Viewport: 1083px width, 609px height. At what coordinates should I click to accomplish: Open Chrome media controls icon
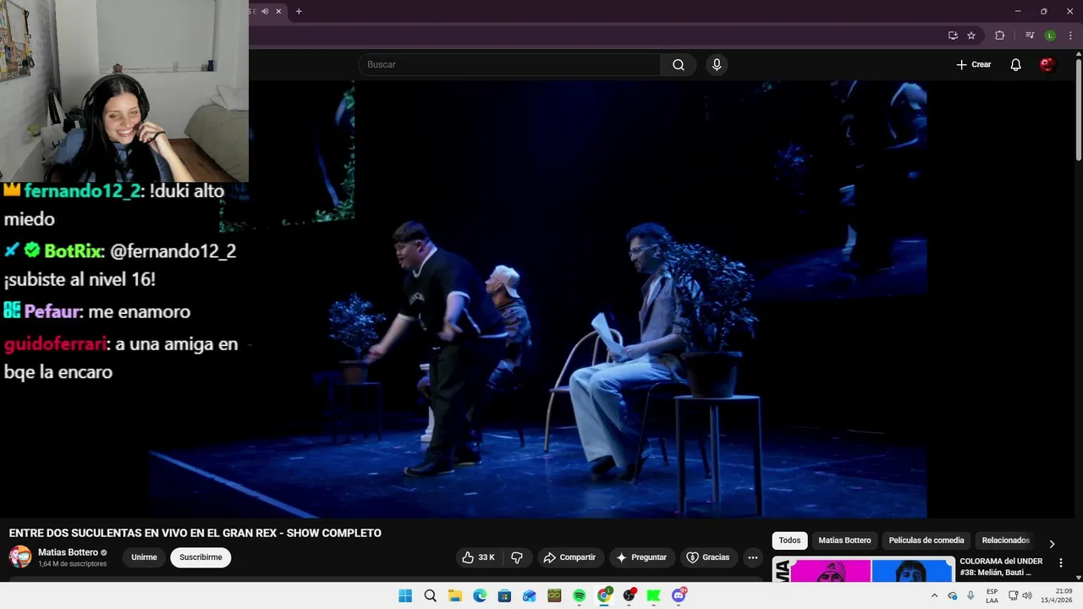[1030, 36]
